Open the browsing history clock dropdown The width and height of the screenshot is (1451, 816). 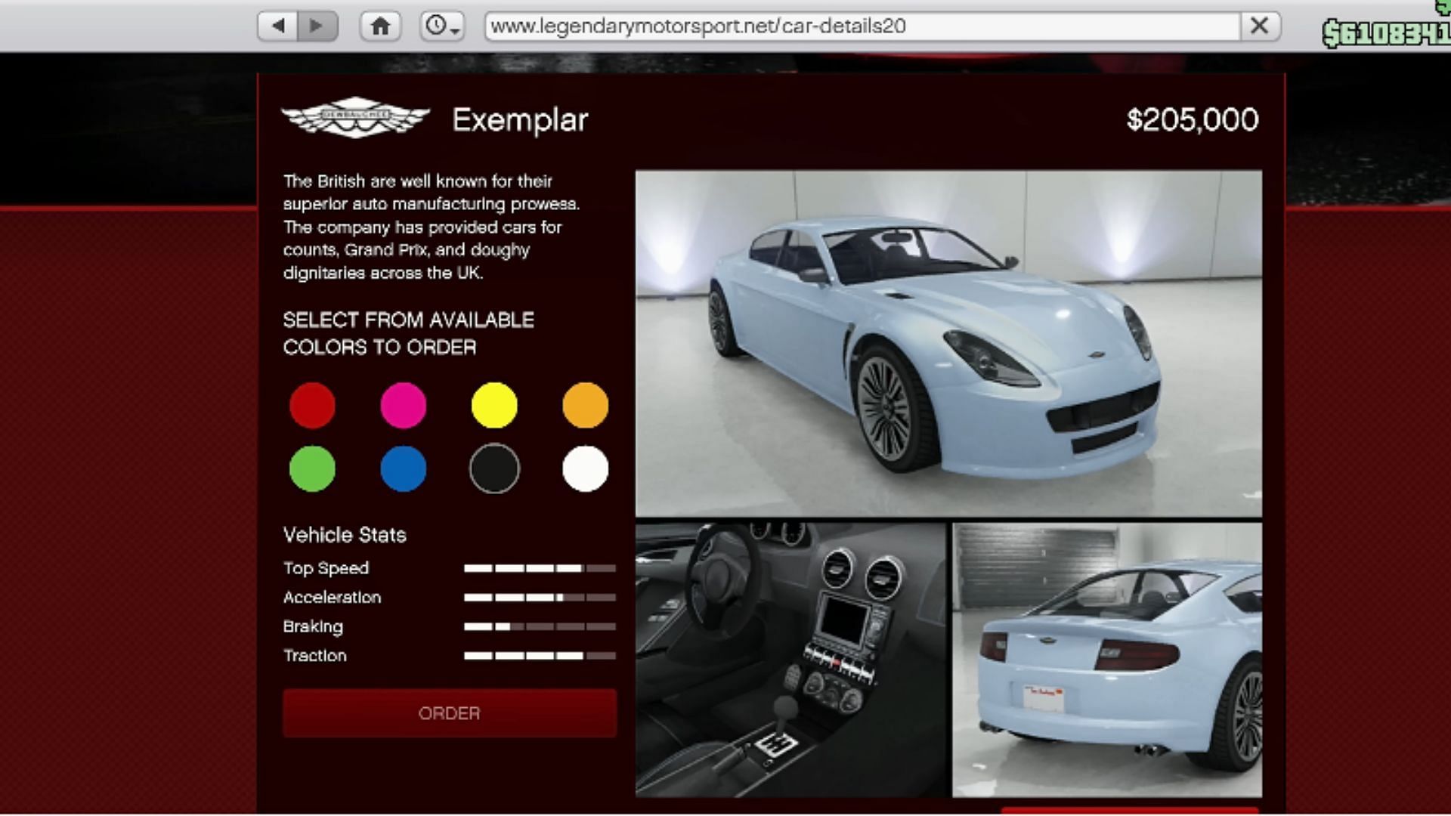pos(442,26)
